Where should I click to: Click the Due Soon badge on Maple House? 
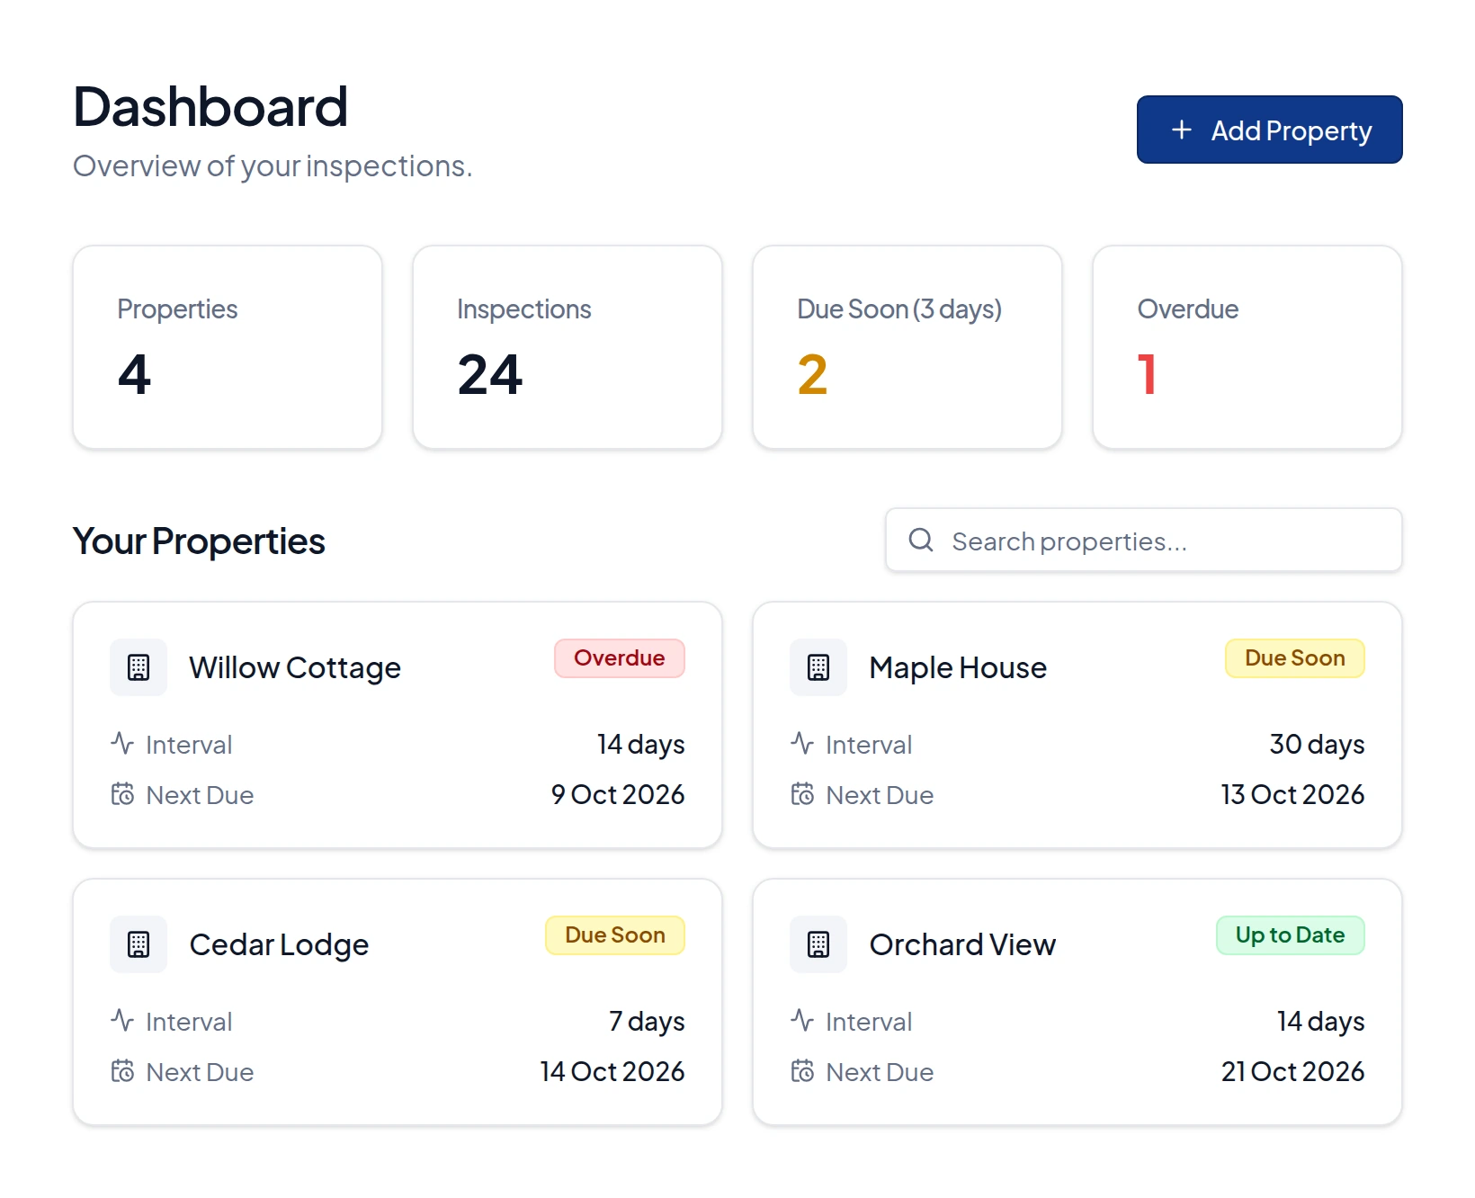click(x=1295, y=658)
